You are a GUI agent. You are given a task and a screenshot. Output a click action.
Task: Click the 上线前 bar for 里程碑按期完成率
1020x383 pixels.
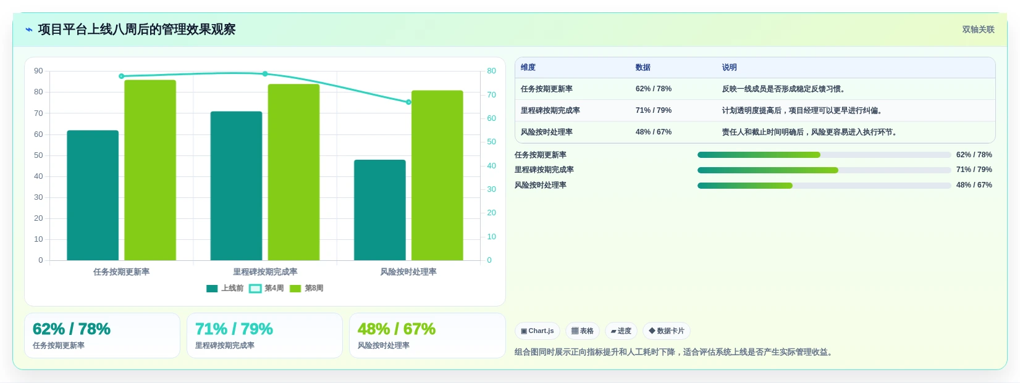[x=236, y=186]
